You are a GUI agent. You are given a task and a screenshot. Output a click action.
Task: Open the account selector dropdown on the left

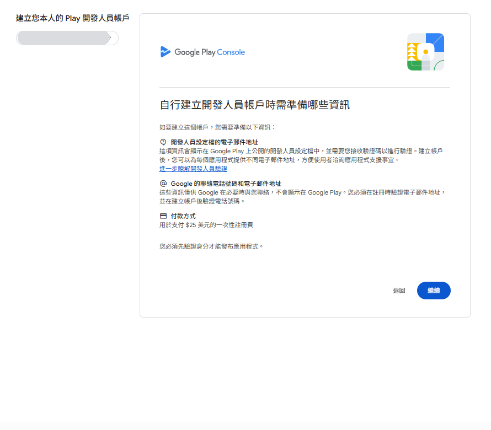coord(67,38)
